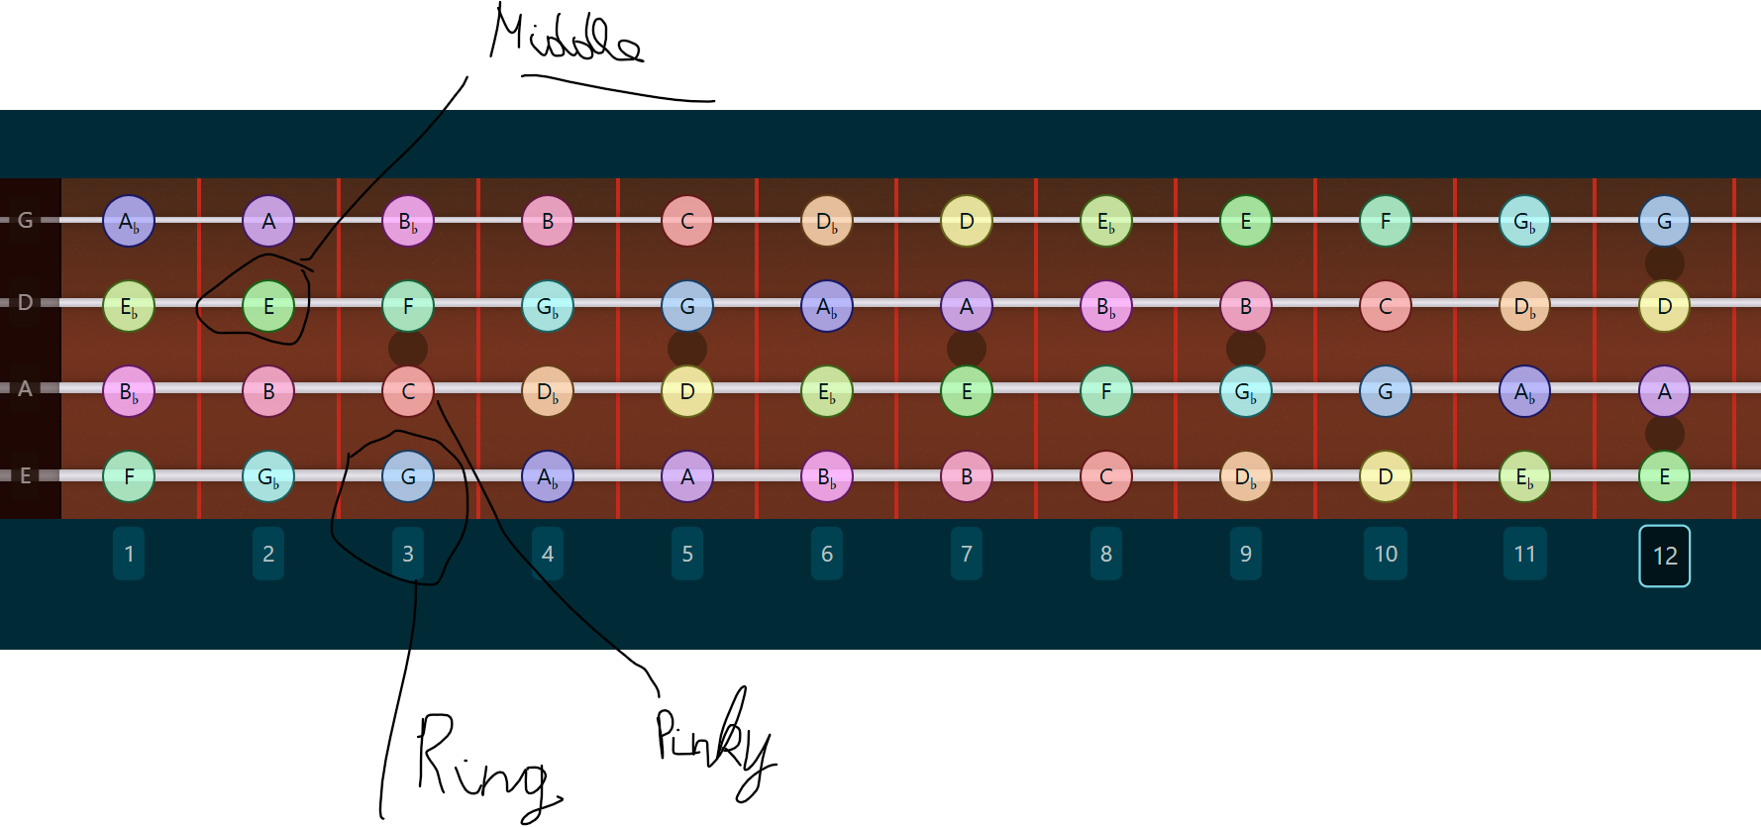Choose fret number 3 button
Viewport: 1761px width, 827px height.
point(408,554)
